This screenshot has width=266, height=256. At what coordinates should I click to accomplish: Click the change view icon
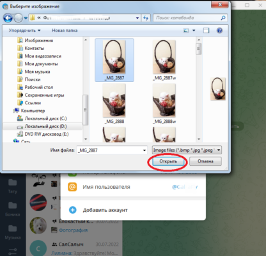[186, 31]
